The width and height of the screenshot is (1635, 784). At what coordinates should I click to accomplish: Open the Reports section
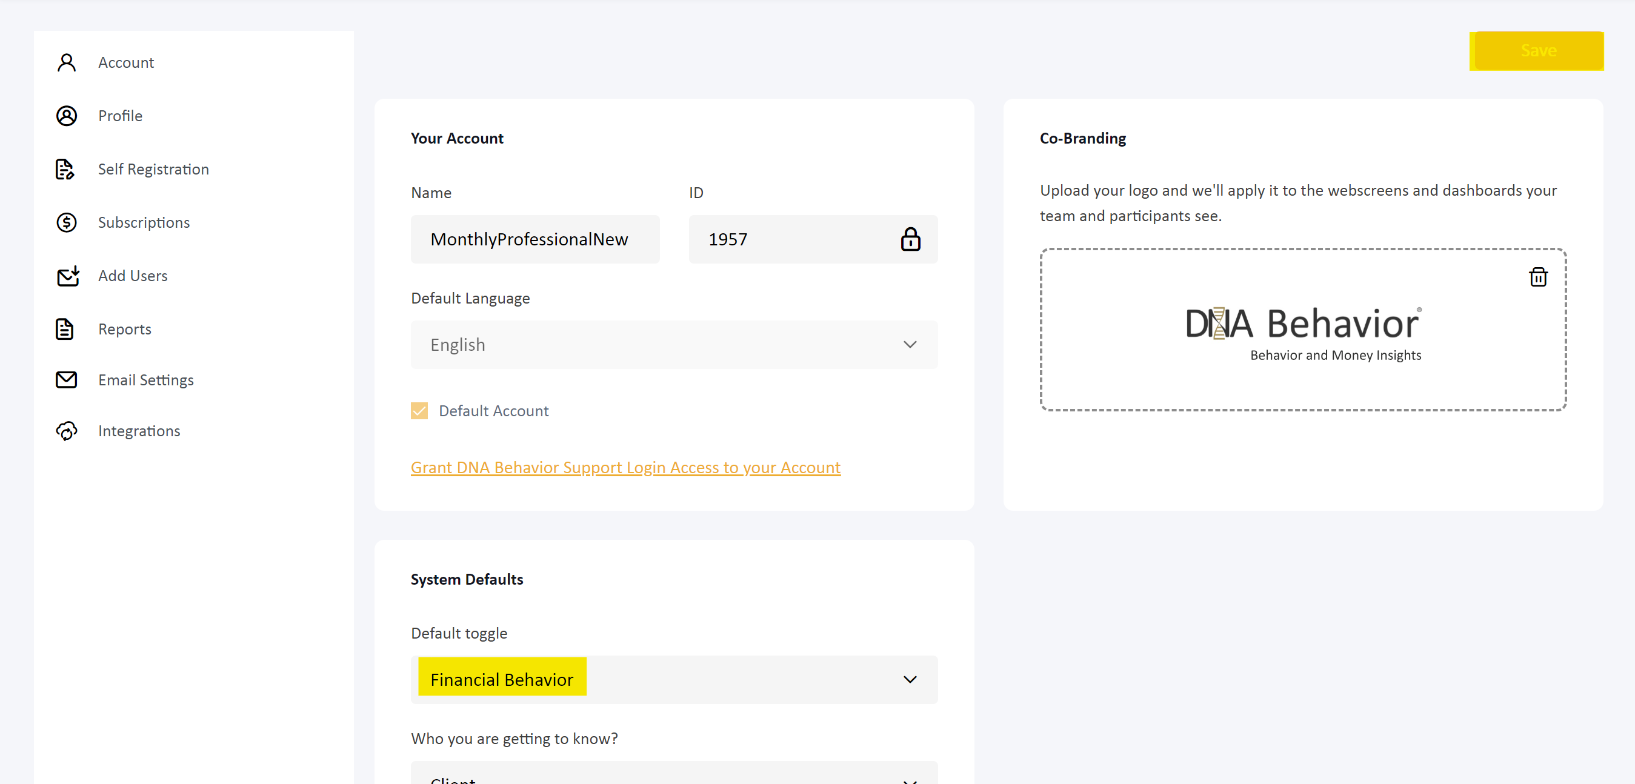[124, 329]
